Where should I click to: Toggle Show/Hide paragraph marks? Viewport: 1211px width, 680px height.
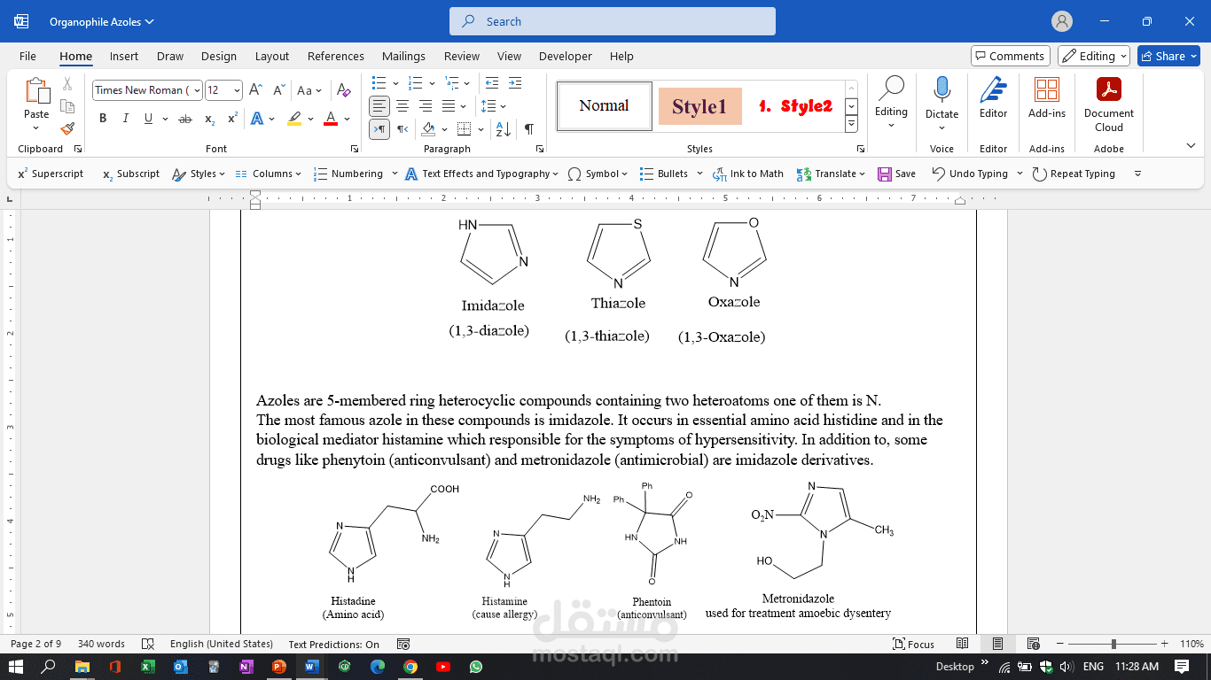click(529, 129)
